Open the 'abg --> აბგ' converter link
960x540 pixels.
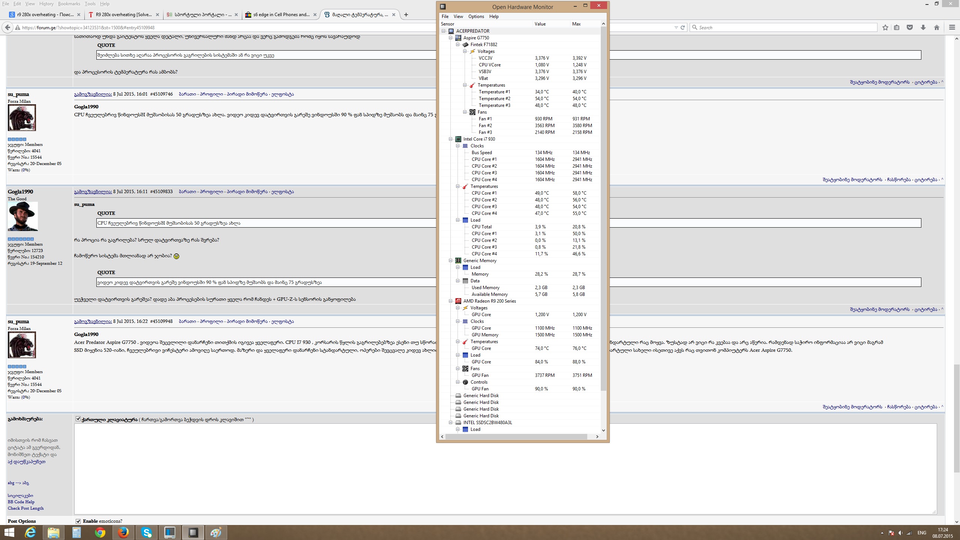18,483
